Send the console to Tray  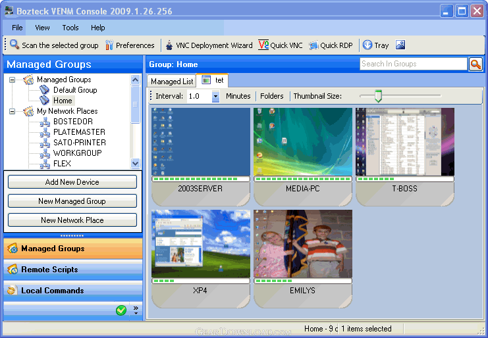(375, 45)
